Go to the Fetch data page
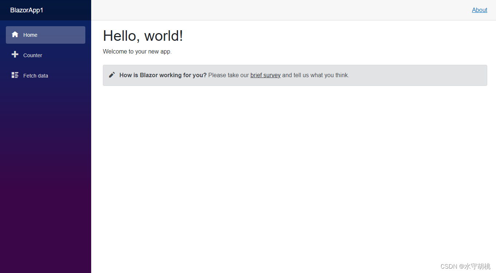 click(35, 75)
